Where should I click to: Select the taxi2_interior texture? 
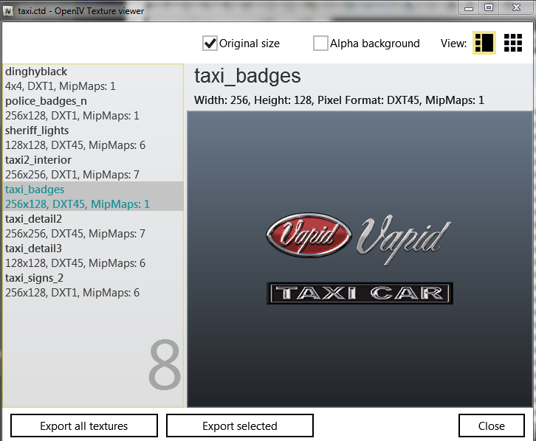(x=93, y=167)
